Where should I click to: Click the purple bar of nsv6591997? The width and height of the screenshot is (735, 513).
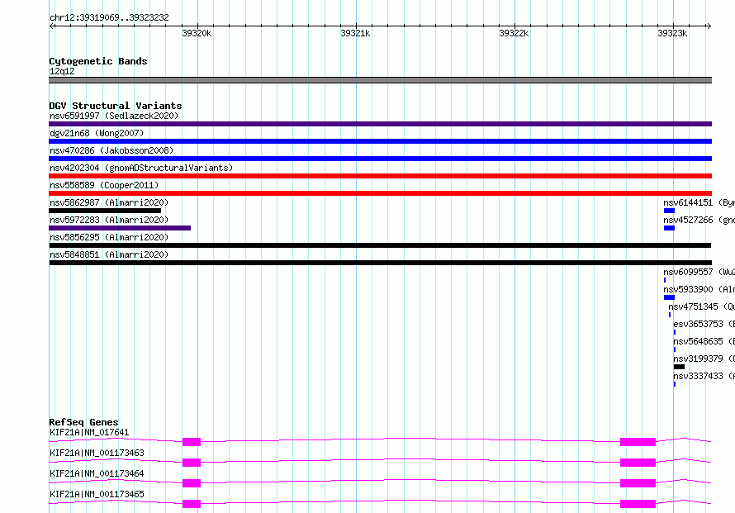tap(380, 124)
